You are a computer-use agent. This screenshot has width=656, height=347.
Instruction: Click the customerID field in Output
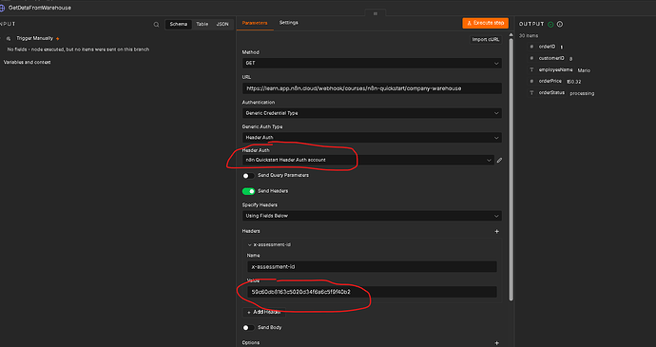tap(551, 58)
